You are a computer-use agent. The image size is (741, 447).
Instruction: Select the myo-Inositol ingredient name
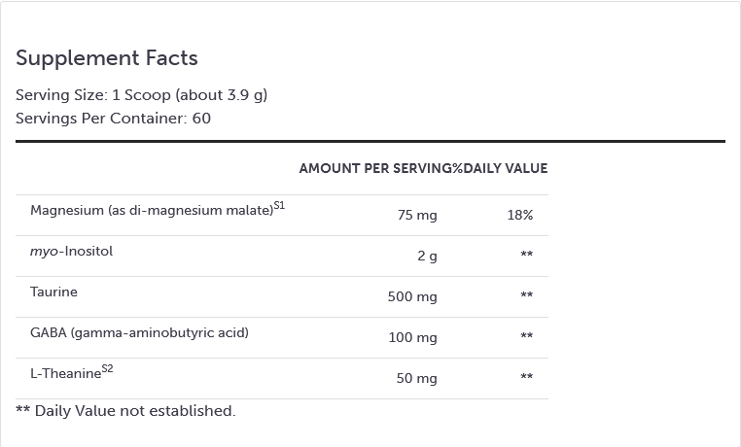[72, 252]
